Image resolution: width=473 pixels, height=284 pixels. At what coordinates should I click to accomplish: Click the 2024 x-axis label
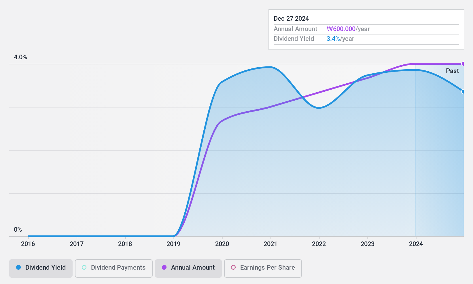[416, 244]
